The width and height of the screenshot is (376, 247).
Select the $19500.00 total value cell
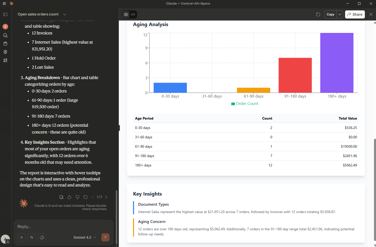point(349,146)
